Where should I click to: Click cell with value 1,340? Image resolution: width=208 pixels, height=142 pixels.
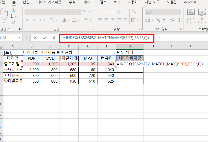[107, 64]
